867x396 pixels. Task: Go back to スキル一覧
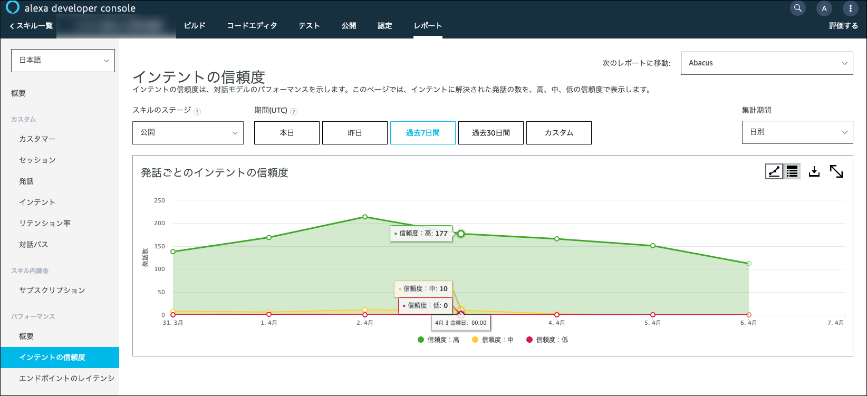(31, 25)
